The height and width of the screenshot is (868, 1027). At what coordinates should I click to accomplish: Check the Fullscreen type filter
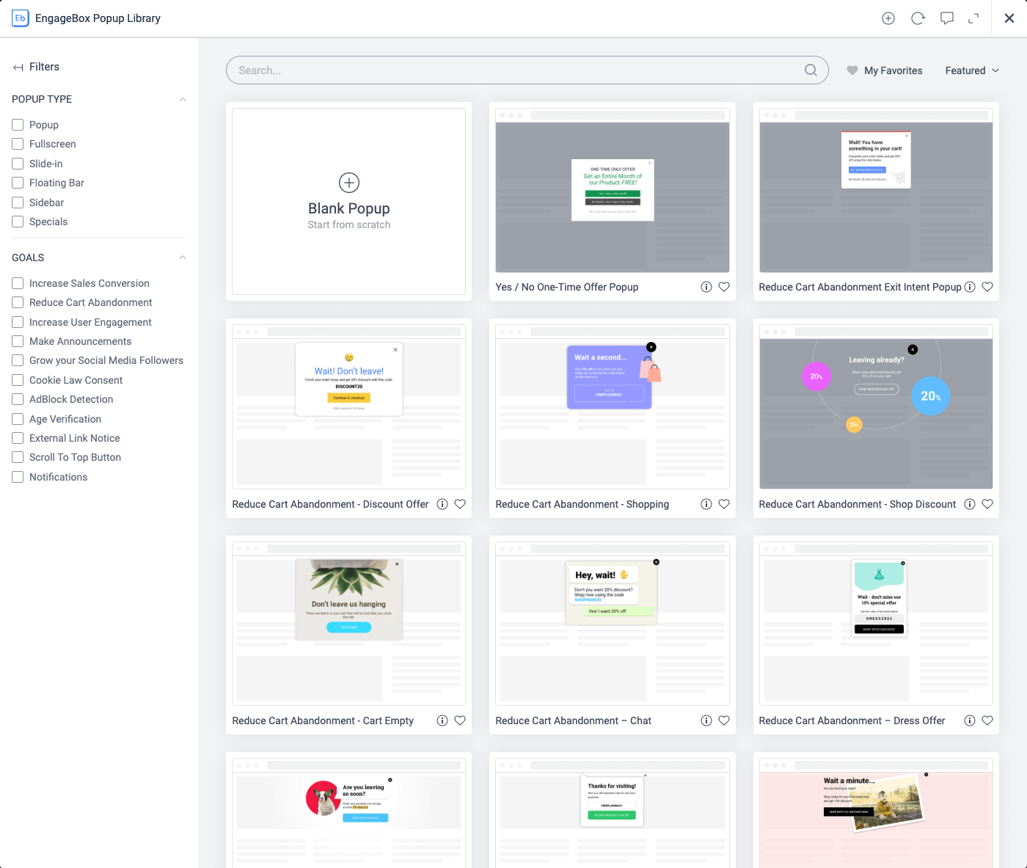click(18, 144)
